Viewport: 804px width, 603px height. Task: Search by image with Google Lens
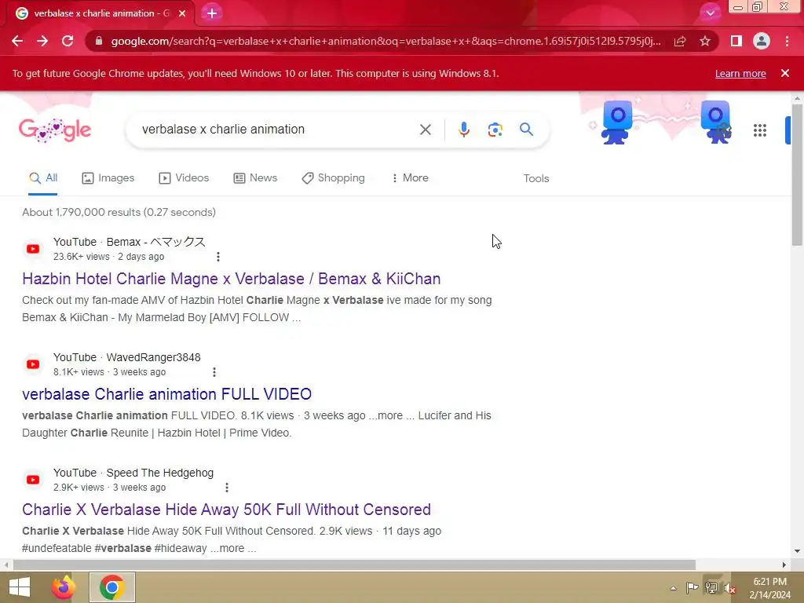(x=495, y=130)
